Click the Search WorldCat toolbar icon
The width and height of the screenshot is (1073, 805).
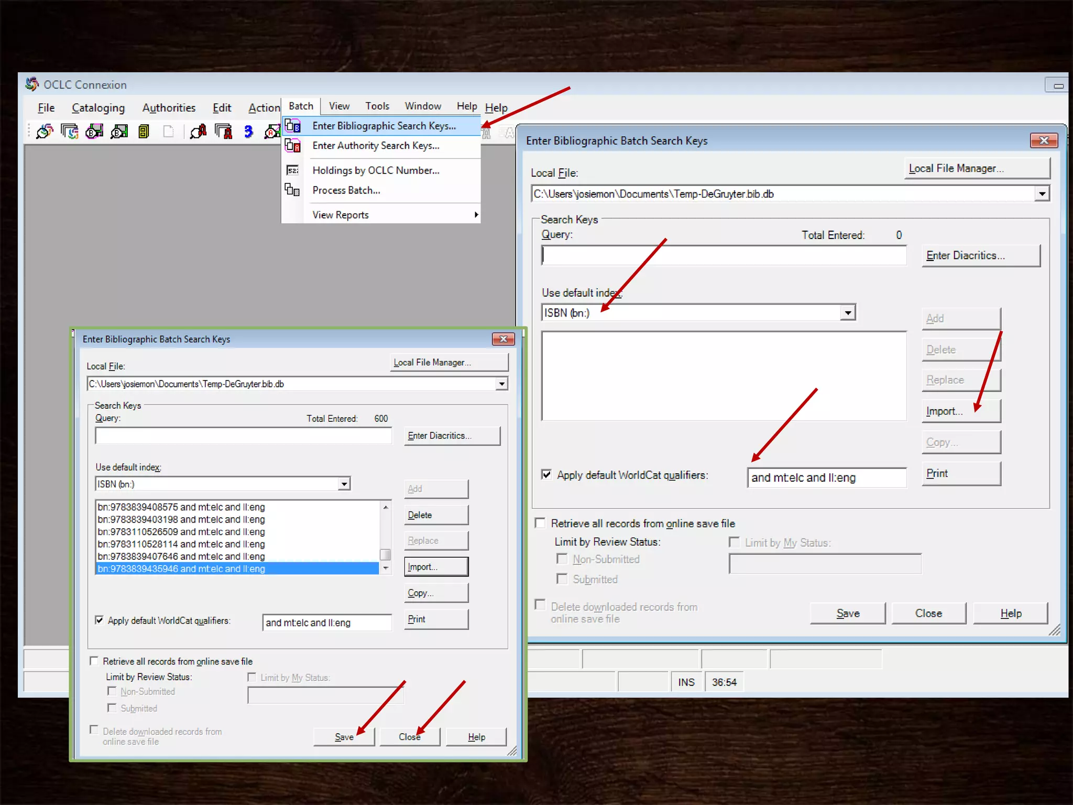pyautogui.click(x=45, y=131)
